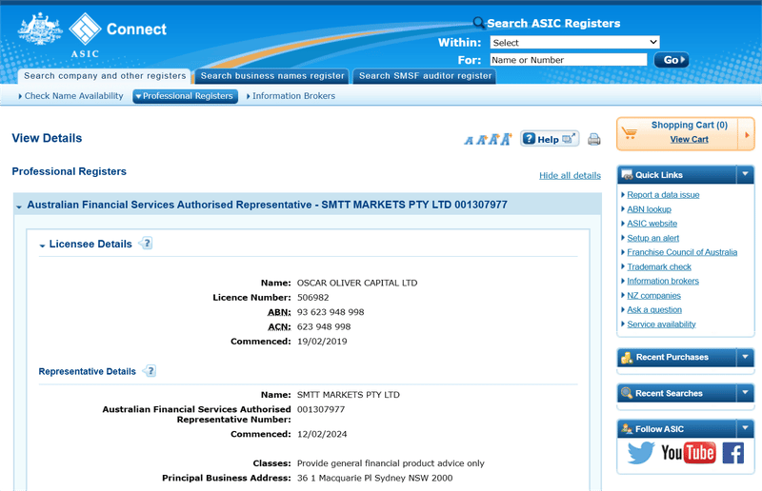Click the Australian coat of arms emblem
Viewport: 762px width, 491px height.
tap(40, 29)
